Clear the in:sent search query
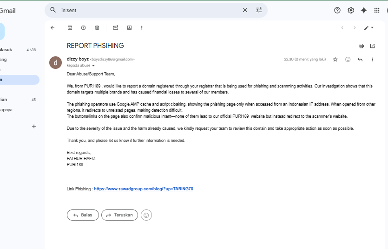 (245, 10)
